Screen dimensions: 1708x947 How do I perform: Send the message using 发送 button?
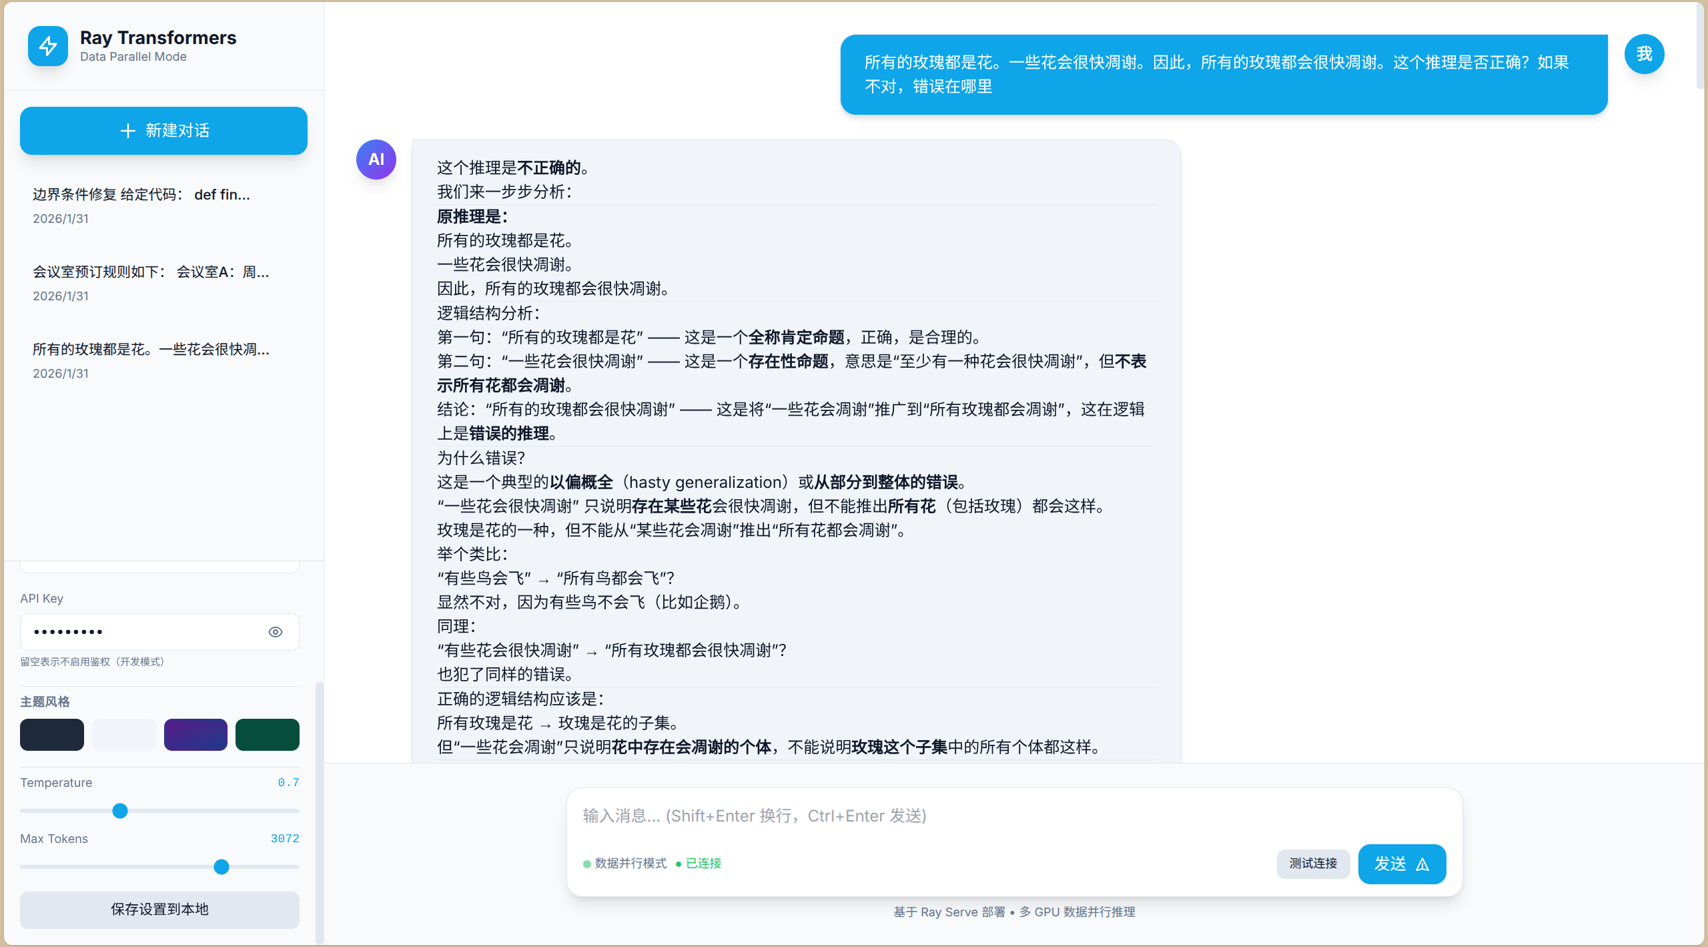tap(1401, 864)
